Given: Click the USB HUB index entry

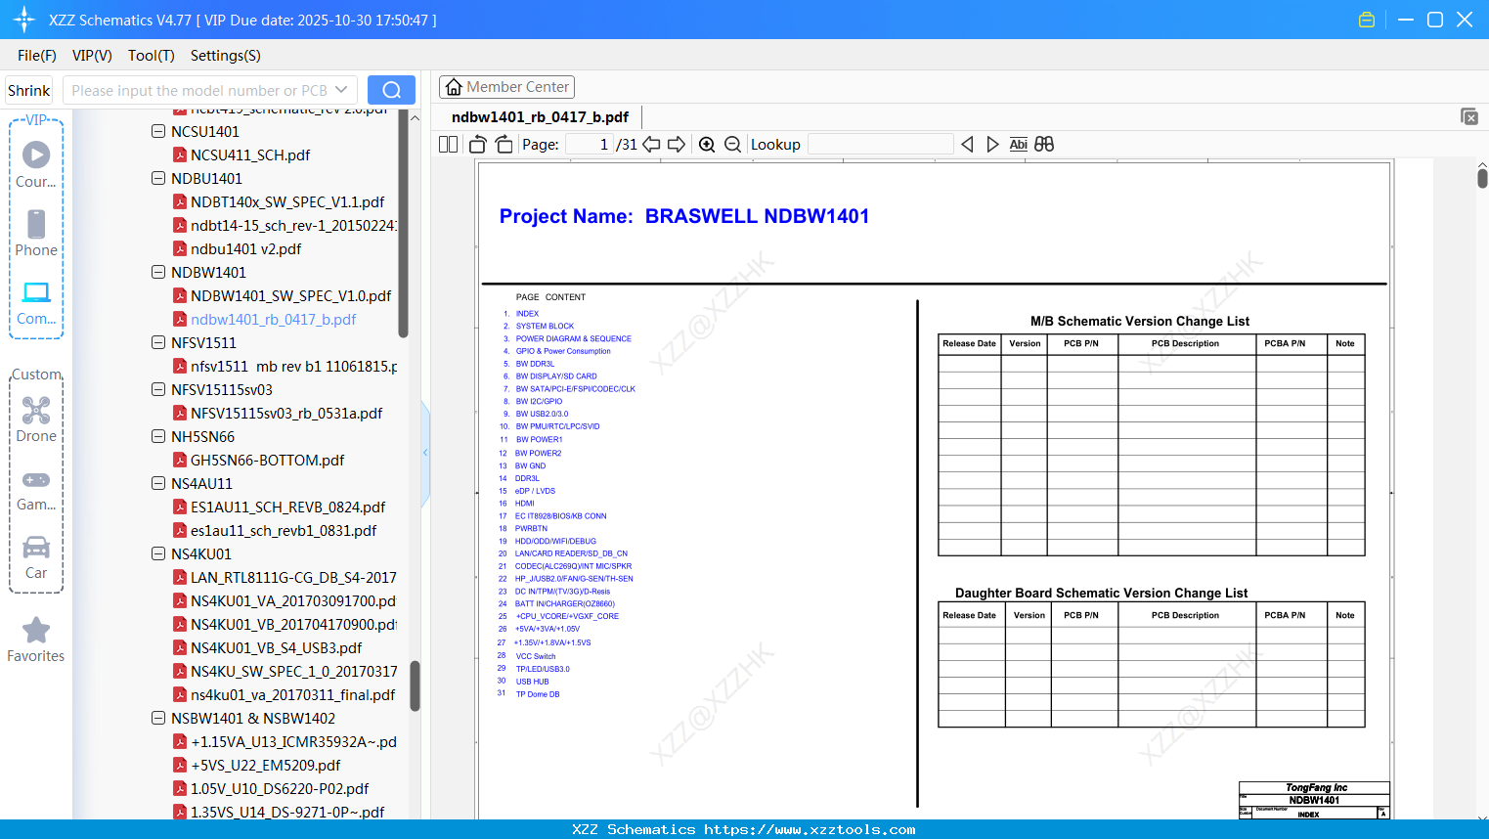Looking at the screenshot, I should (x=533, y=682).
